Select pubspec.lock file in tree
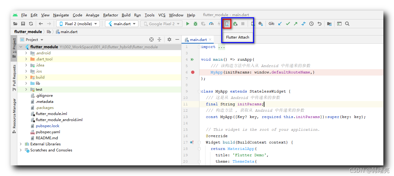Viewport: 394px width, 176px height. pos(48,126)
